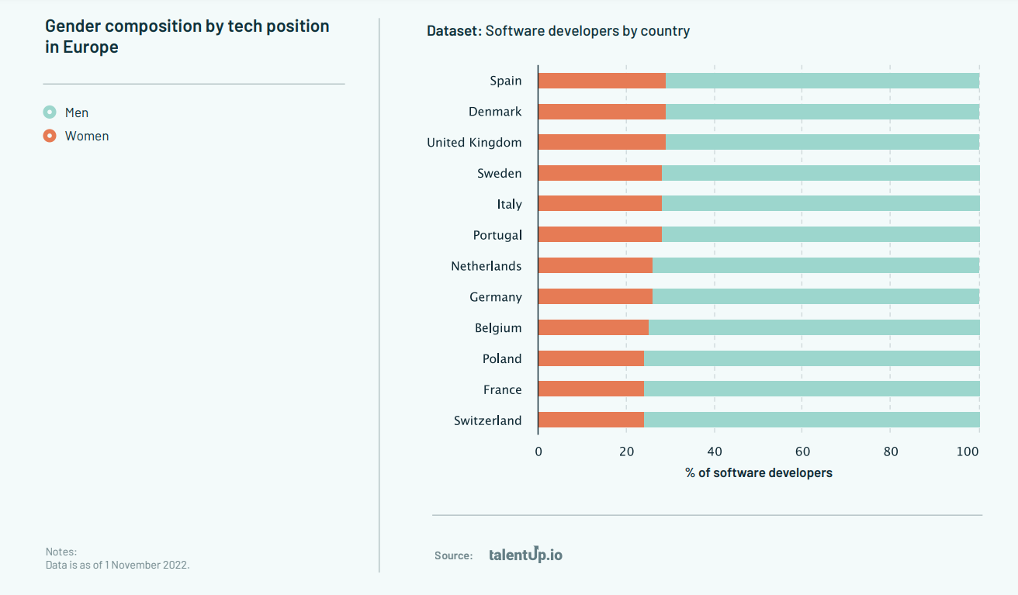Select the teal Men bar for Poland

(x=812, y=358)
